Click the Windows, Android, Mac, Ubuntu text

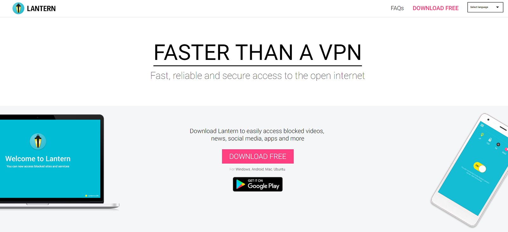[260, 169]
